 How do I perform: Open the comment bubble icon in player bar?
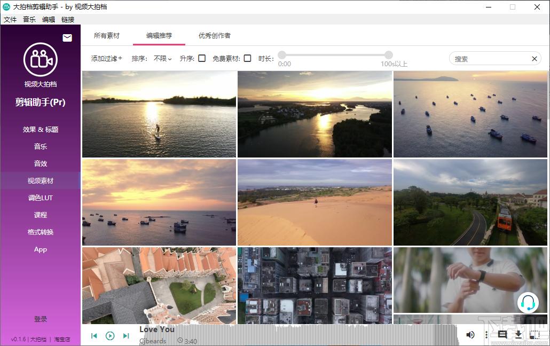[x=502, y=334]
